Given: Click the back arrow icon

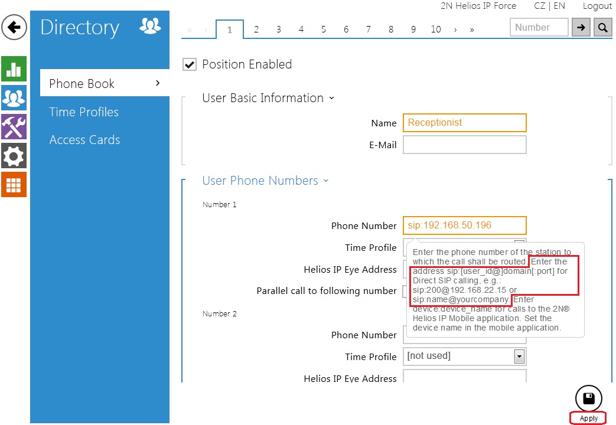Looking at the screenshot, I should 14,28.
